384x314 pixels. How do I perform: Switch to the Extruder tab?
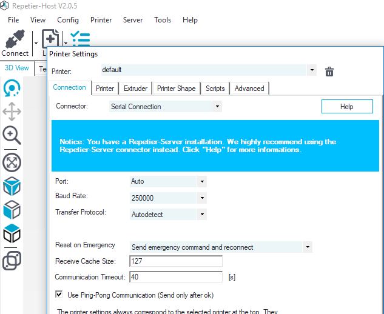135,89
